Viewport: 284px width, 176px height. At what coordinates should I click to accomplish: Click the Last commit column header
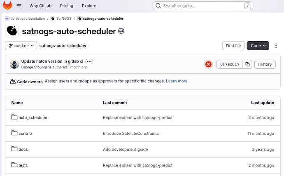tap(115, 103)
